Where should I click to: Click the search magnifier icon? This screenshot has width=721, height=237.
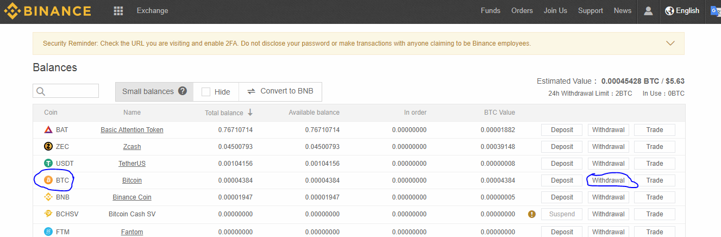click(41, 91)
